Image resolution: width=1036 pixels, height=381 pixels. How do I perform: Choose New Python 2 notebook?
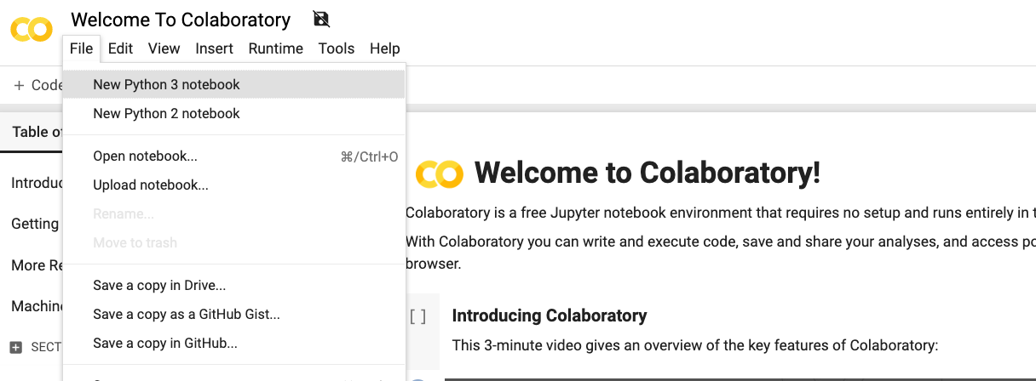click(x=167, y=113)
